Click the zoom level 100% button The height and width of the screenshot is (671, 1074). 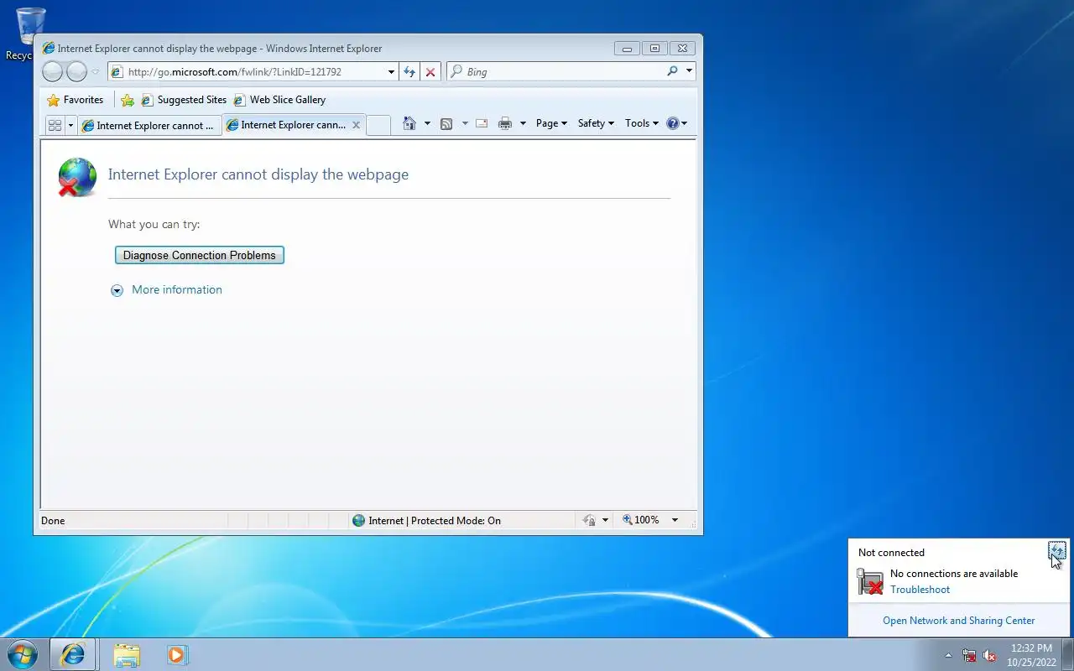(x=641, y=520)
